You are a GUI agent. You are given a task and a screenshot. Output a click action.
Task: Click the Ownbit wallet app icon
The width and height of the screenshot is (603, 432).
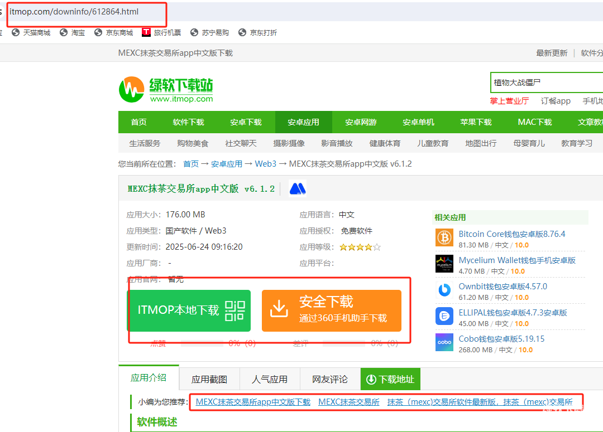click(x=444, y=290)
